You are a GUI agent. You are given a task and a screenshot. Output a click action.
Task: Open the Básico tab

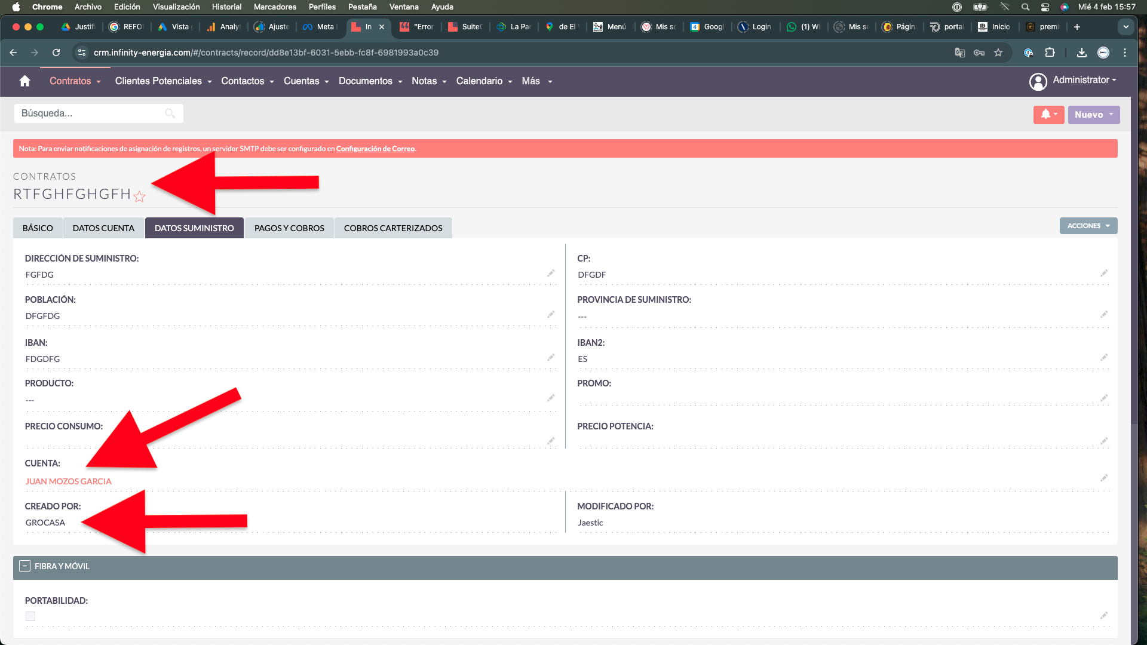tap(38, 228)
